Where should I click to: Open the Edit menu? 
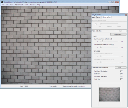7,5
